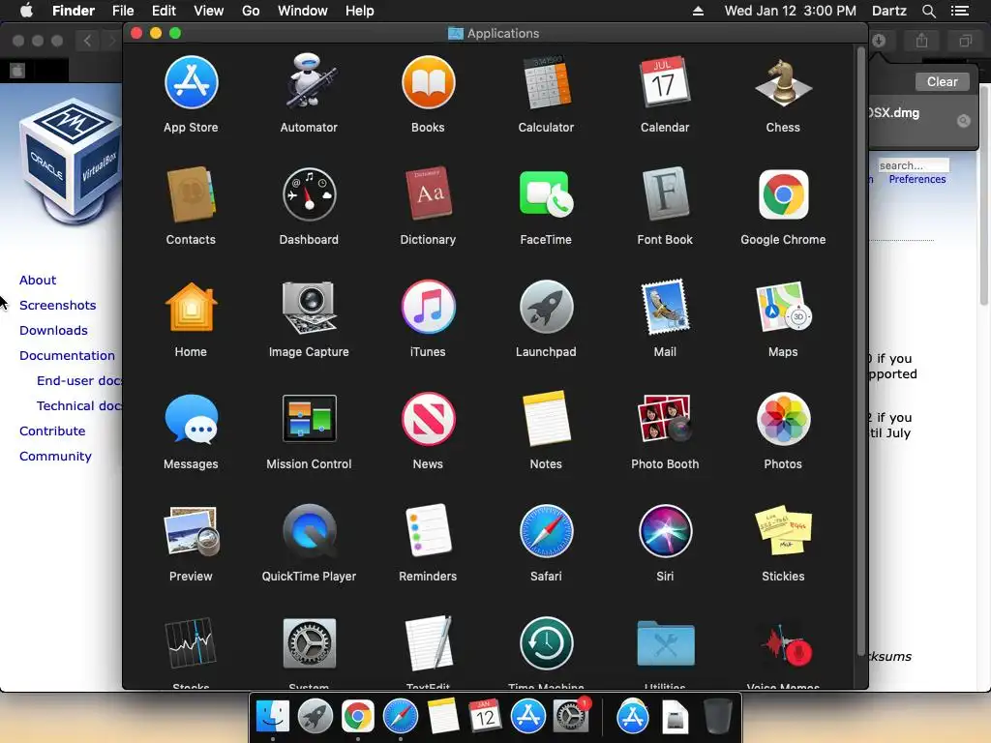Open the Go menu
Screen dimensions: 991x743
(x=251, y=11)
